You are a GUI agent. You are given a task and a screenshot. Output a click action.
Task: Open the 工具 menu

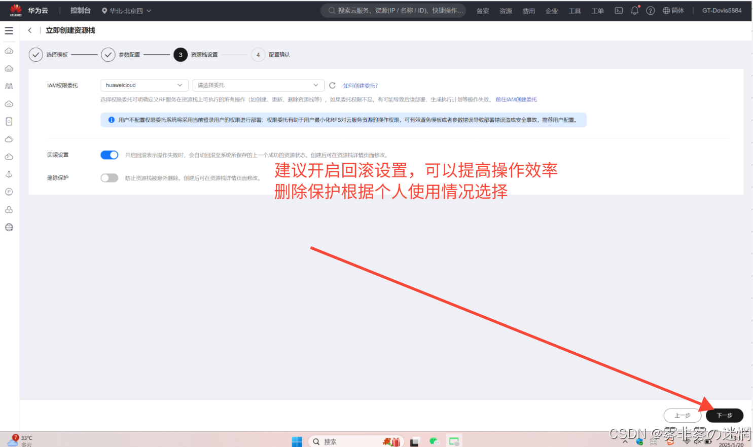(575, 11)
